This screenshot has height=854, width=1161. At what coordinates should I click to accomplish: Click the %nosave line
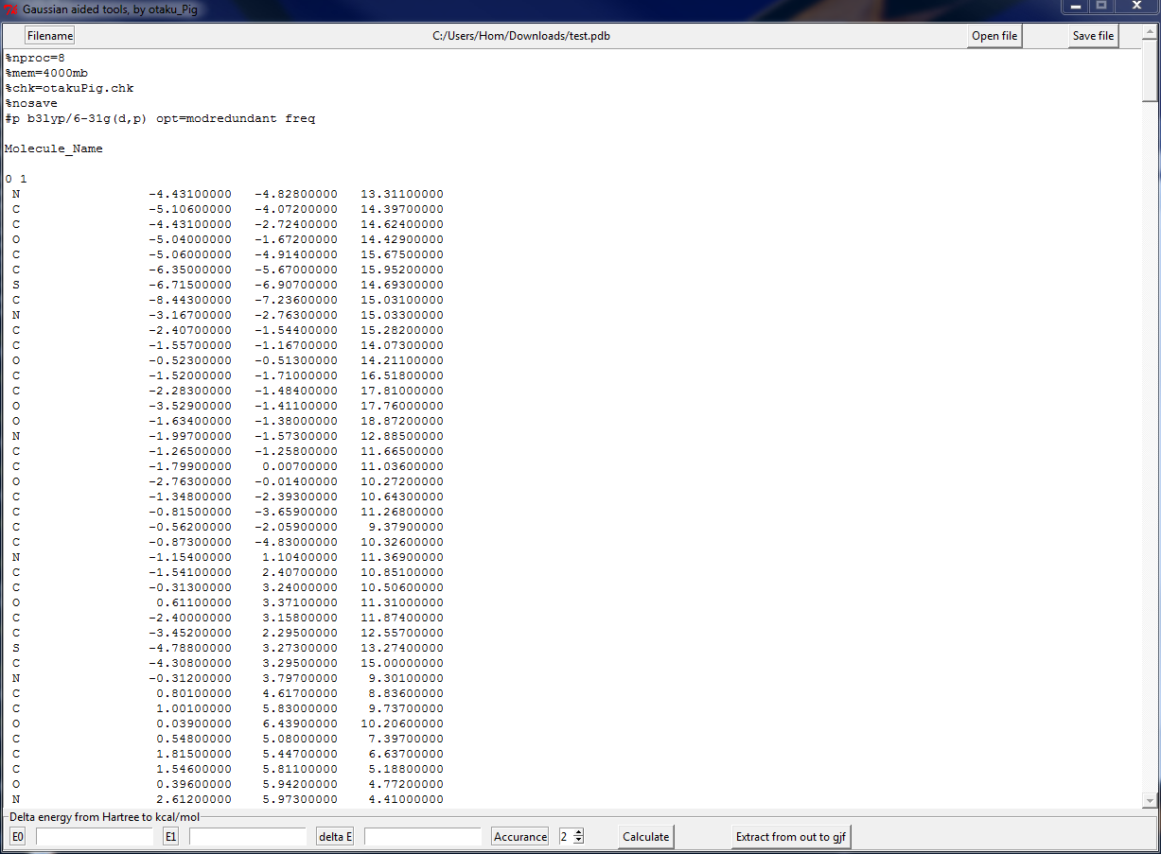point(31,103)
